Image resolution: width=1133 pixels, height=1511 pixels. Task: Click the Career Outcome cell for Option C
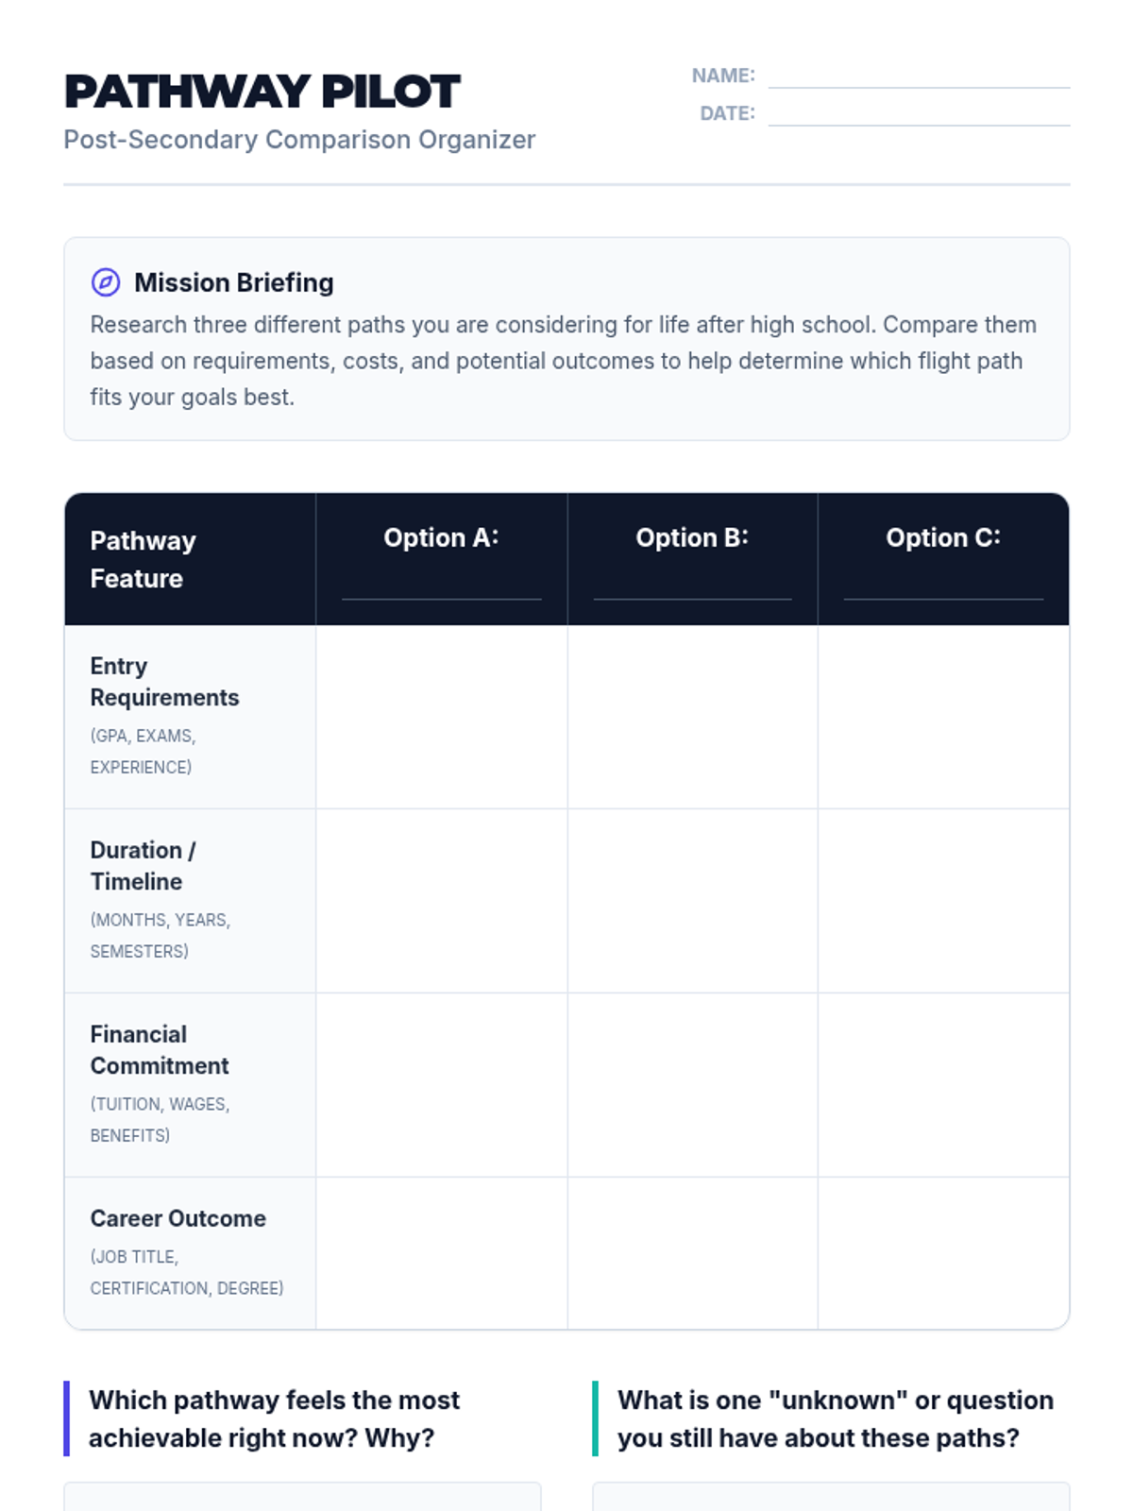943,1253
